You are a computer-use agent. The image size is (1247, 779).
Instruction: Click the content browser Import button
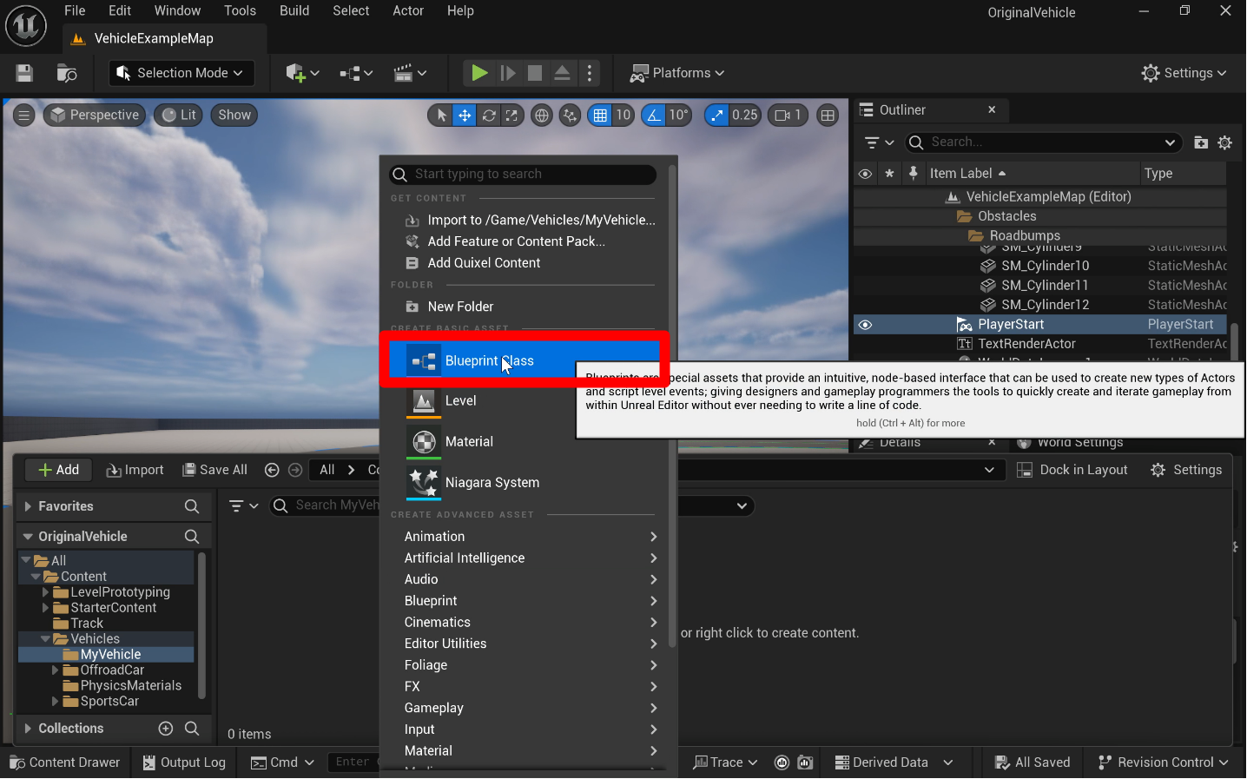click(x=135, y=470)
